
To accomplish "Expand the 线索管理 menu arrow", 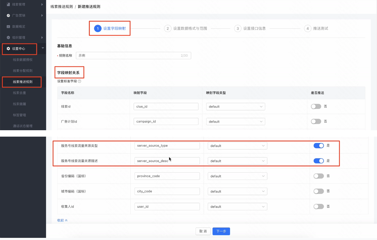I will click(x=42, y=4).
